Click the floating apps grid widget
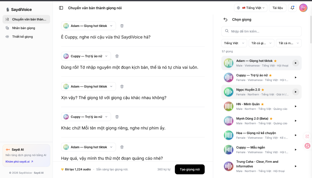Image resolution: width=312 pixels, height=178 pixels. [307, 136]
